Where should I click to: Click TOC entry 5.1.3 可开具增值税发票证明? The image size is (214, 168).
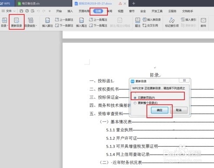point(132,146)
